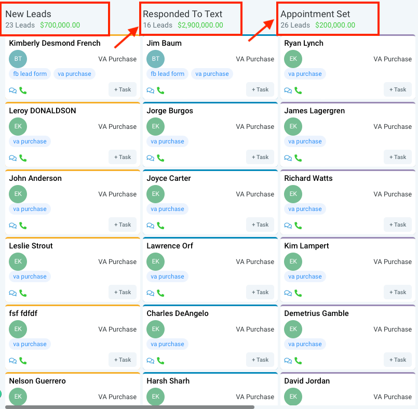The height and width of the screenshot is (409, 418).
Task: Add a task to Leslie Strout
Action: pos(123,292)
